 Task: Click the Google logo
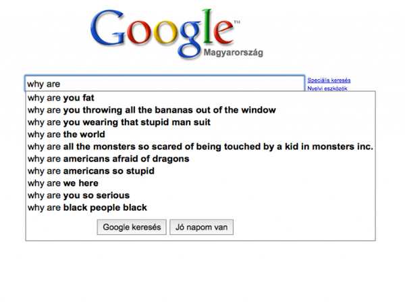pos(162,34)
